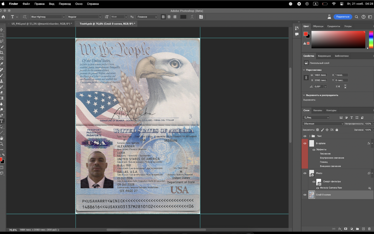Toggle the width-height link constraint
The width and height of the screenshot is (374, 234).
click(x=306, y=78)
